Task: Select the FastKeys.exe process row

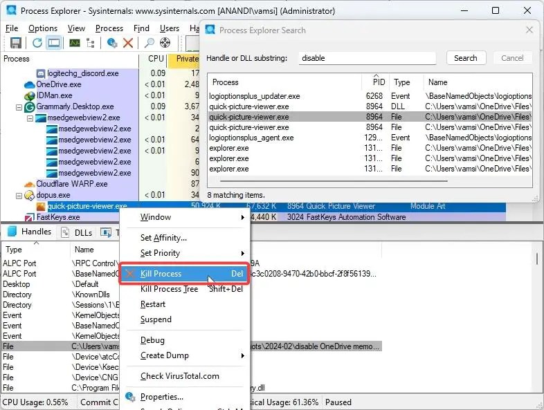Action: pos(253,217)
